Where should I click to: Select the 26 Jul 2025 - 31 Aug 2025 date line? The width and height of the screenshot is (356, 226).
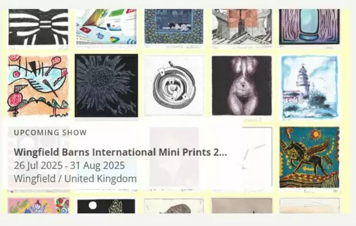click(69, 165)
